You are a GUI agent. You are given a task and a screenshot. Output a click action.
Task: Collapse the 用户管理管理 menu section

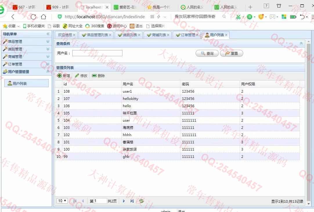click(x=48, y=72)
